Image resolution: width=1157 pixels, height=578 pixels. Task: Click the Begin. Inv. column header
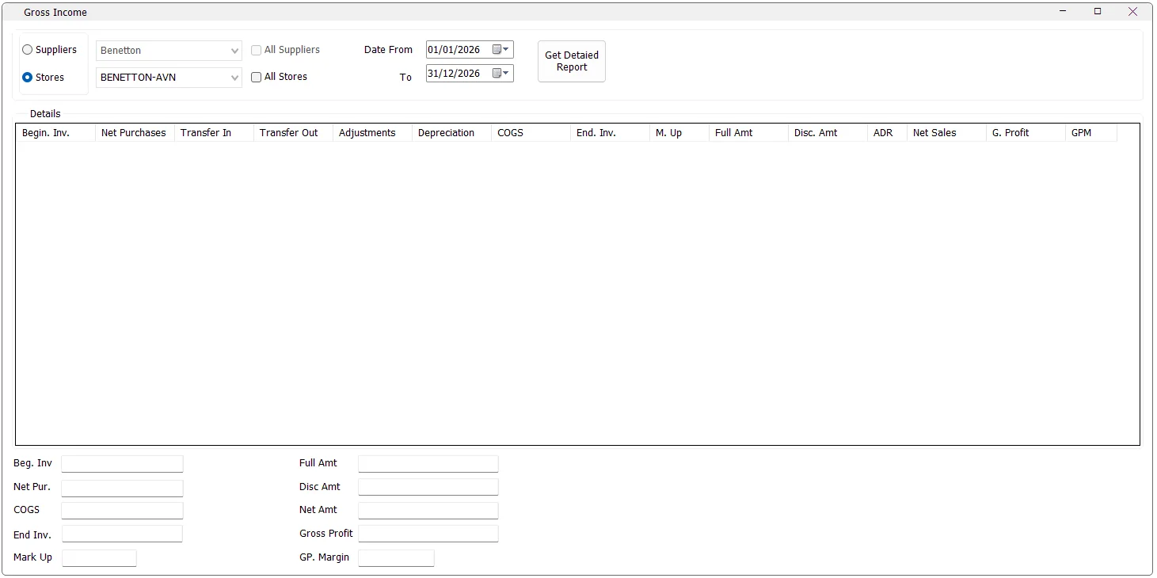click(x=55, y=133)
